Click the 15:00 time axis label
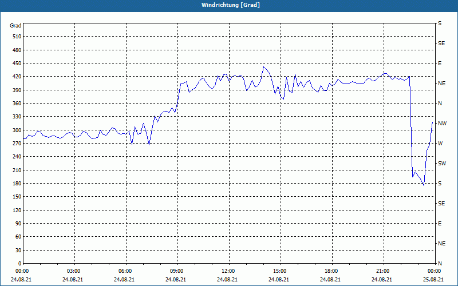 click(x=279, y=271)
